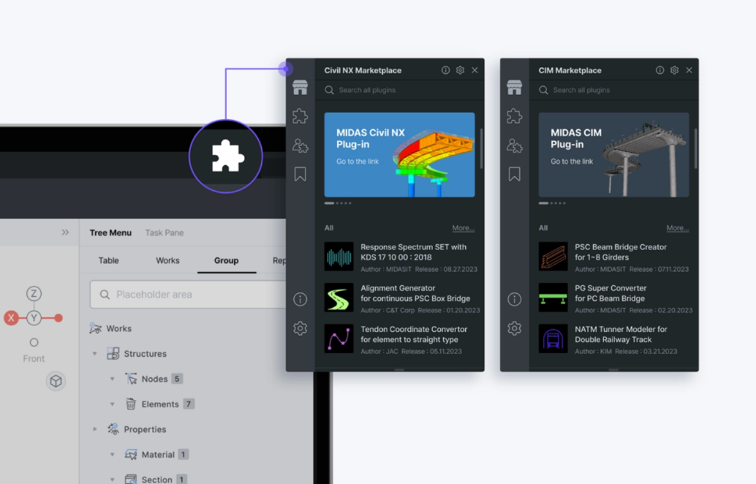Click the bottom settings gear in CIM sidebar
The image size is (756, 484).
pos(514,328)
